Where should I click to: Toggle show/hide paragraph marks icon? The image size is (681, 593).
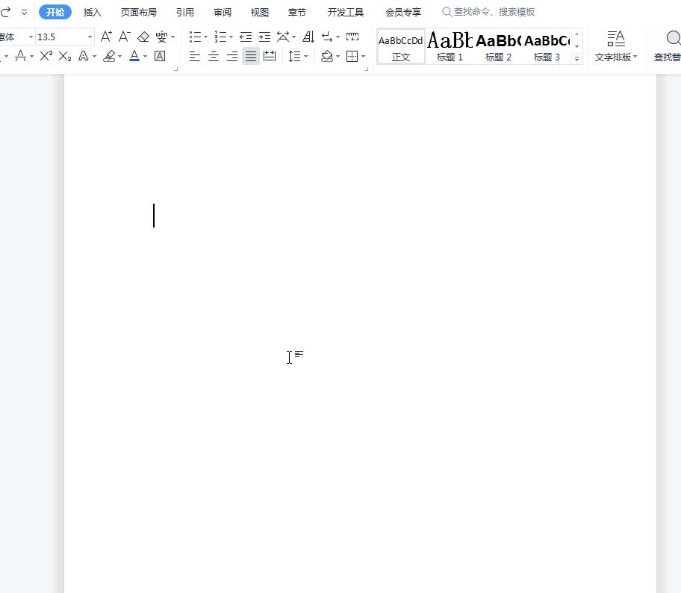click(x=328, y=37)
